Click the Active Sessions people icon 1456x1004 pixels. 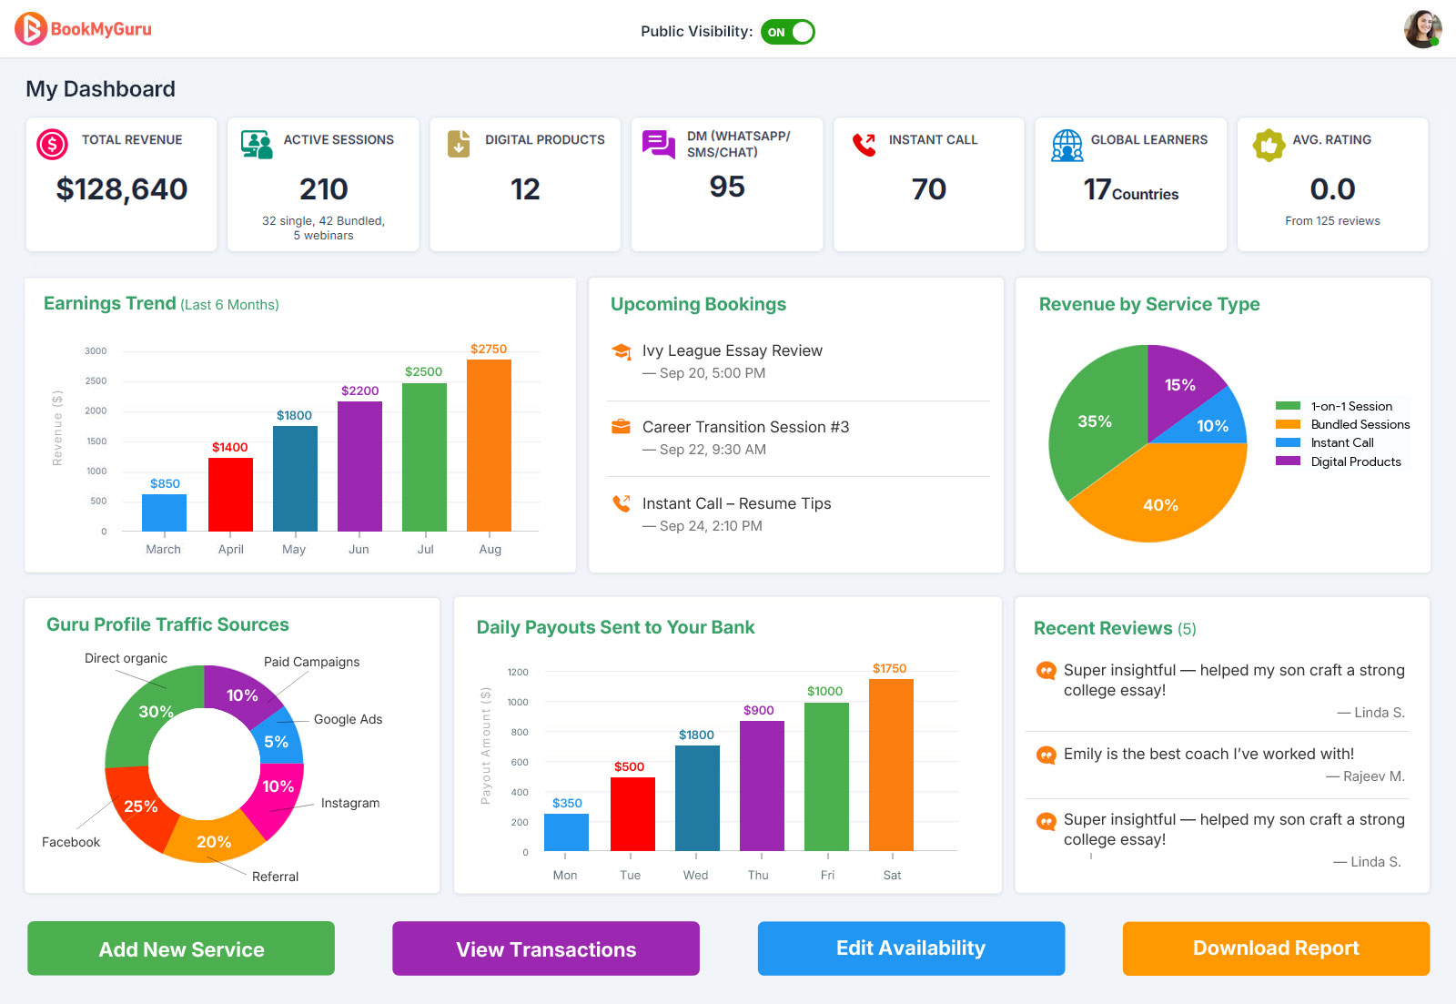[x=257, y=144]
